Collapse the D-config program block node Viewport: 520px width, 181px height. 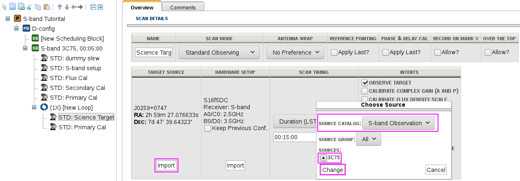tap(16, 29)
